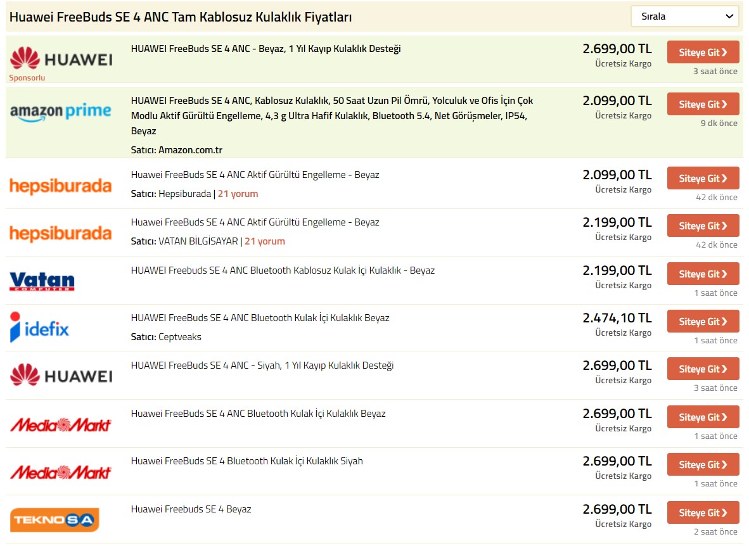The height and width of the screenshot is (546, 749).
Task: Click Siteye Git for the Vatan Computer offer
Action: point(703,274)
